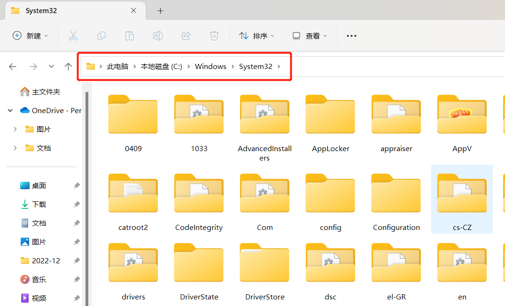Viewport: 505px width, 306px height.
Task: Open 视频 (Videos) in sidebar
Action: click(33, 298)
